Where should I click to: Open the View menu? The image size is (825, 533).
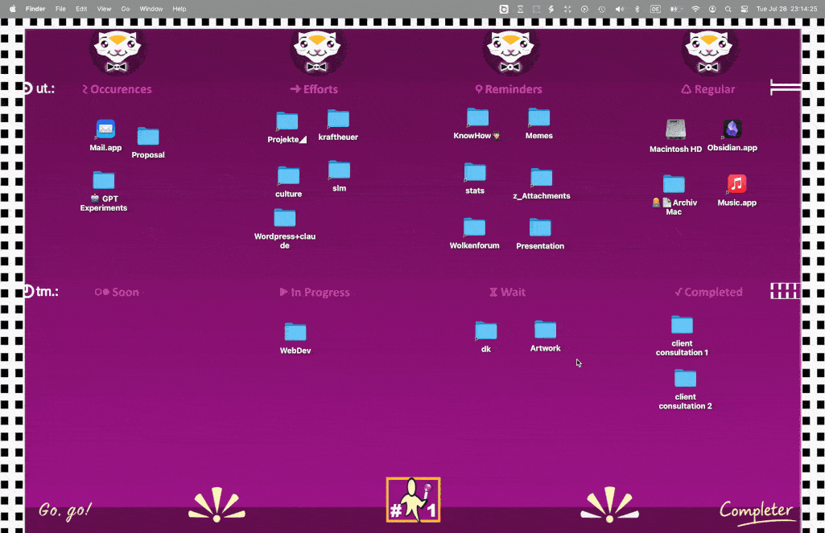click(x=104, y=9)
